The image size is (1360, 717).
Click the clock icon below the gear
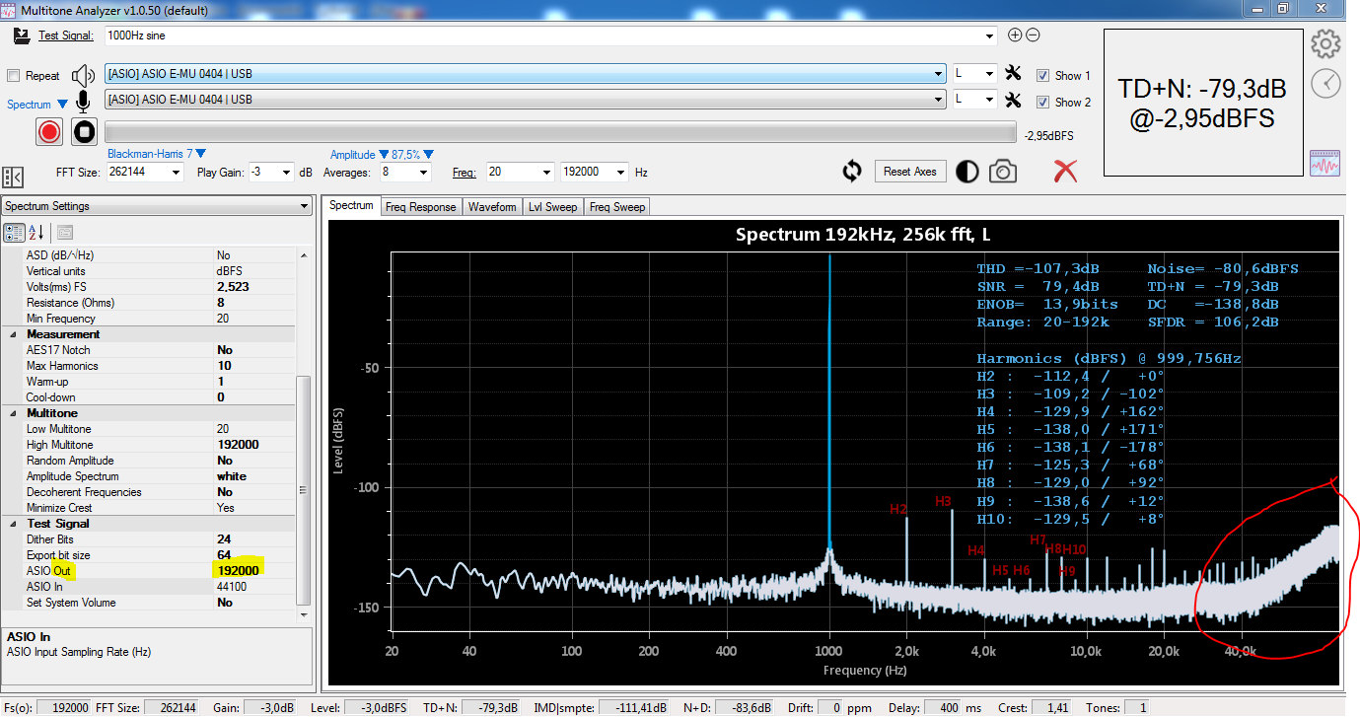[x=1325, y=84]
